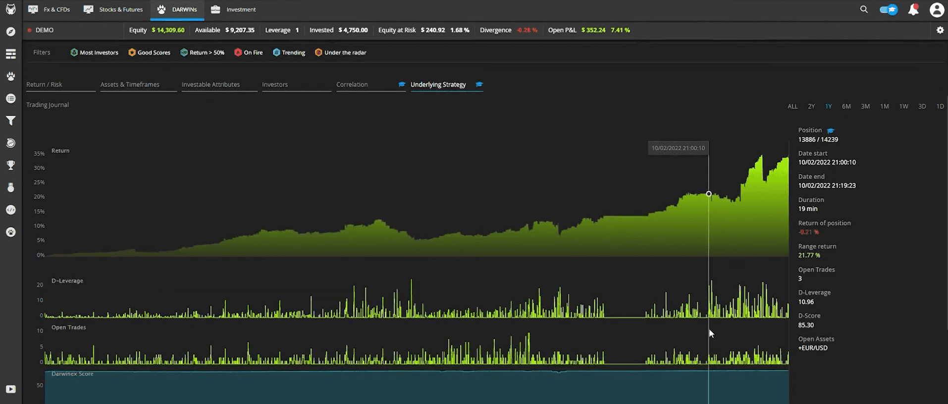
Task: Select the 3D time range
Action: [x=922, y=106]
